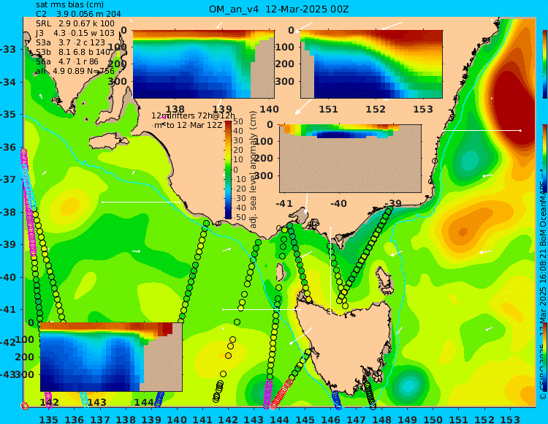
Task: Click the top '50' label on the anomaly colorbar
Action: click(x=238, y=121)
